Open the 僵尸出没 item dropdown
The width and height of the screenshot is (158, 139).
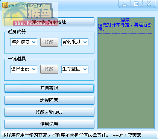[x=24, y=69]
